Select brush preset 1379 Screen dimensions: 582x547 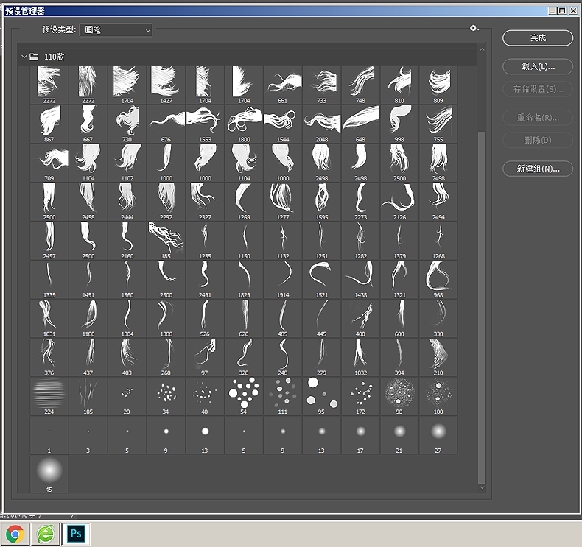[399, 241]
